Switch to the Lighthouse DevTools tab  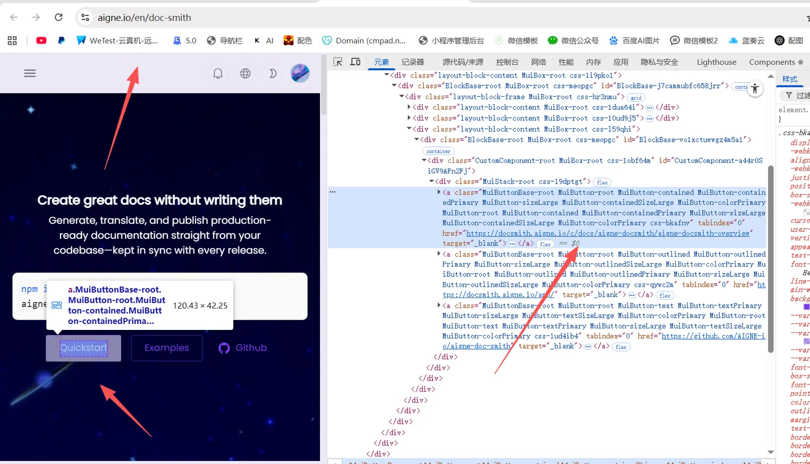(x=716, y=62)
